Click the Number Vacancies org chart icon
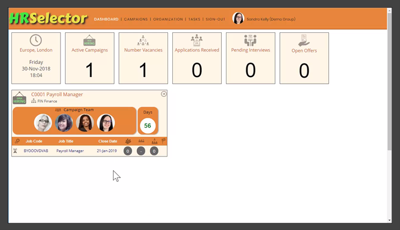400x230 pixels. click(143, 40)
